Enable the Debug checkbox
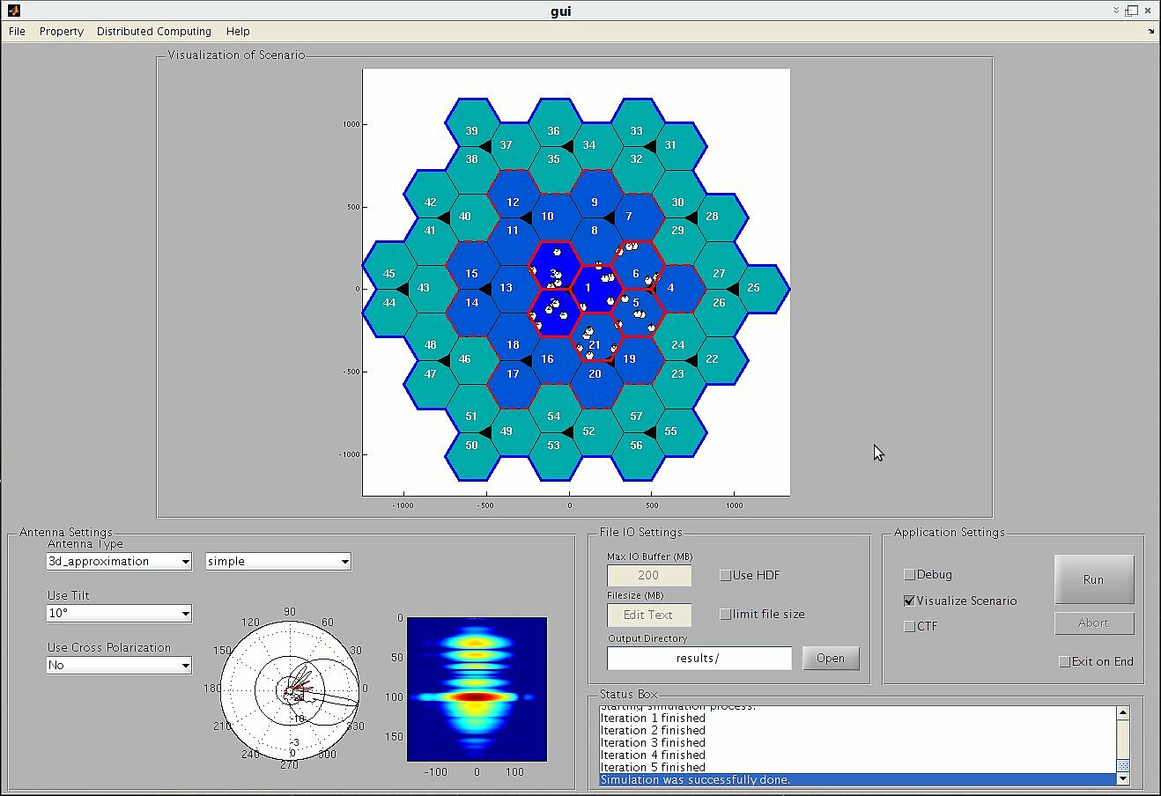 coord(910,574)
